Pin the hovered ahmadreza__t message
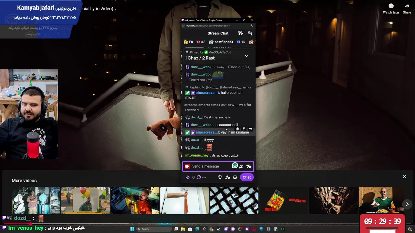This screenshot has width=415, height=233. coord(244,129)
